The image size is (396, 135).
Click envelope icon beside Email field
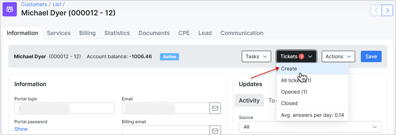[215, 108]
